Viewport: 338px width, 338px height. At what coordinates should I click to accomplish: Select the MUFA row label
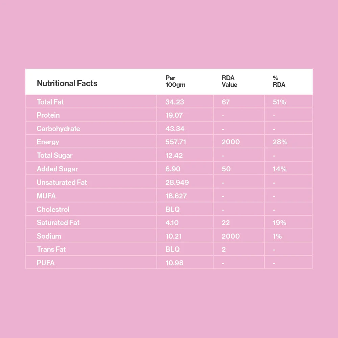(46, 196)
